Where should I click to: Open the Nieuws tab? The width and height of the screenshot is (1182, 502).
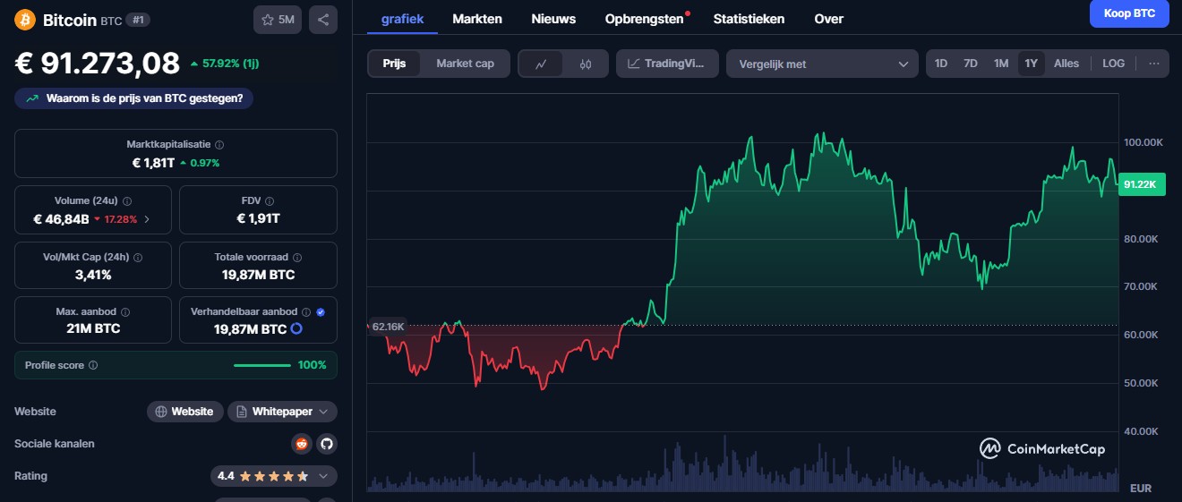click(553, 19)
